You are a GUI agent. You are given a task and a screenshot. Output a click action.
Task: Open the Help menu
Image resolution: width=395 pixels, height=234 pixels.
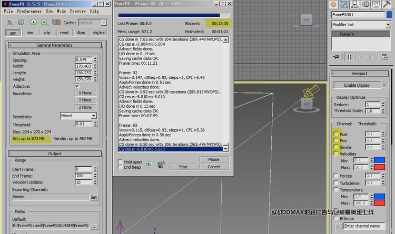(94, 11)
